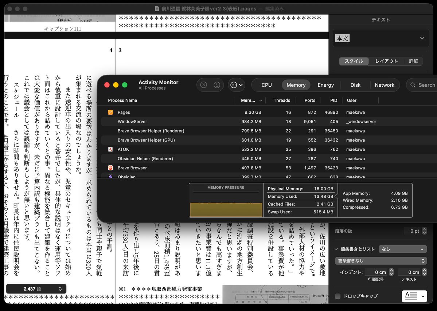Click the 行頭記号 indent 0 cm field
Viewport: 437px width, 311px height.
pyautogui.click(x=376, y=272)
